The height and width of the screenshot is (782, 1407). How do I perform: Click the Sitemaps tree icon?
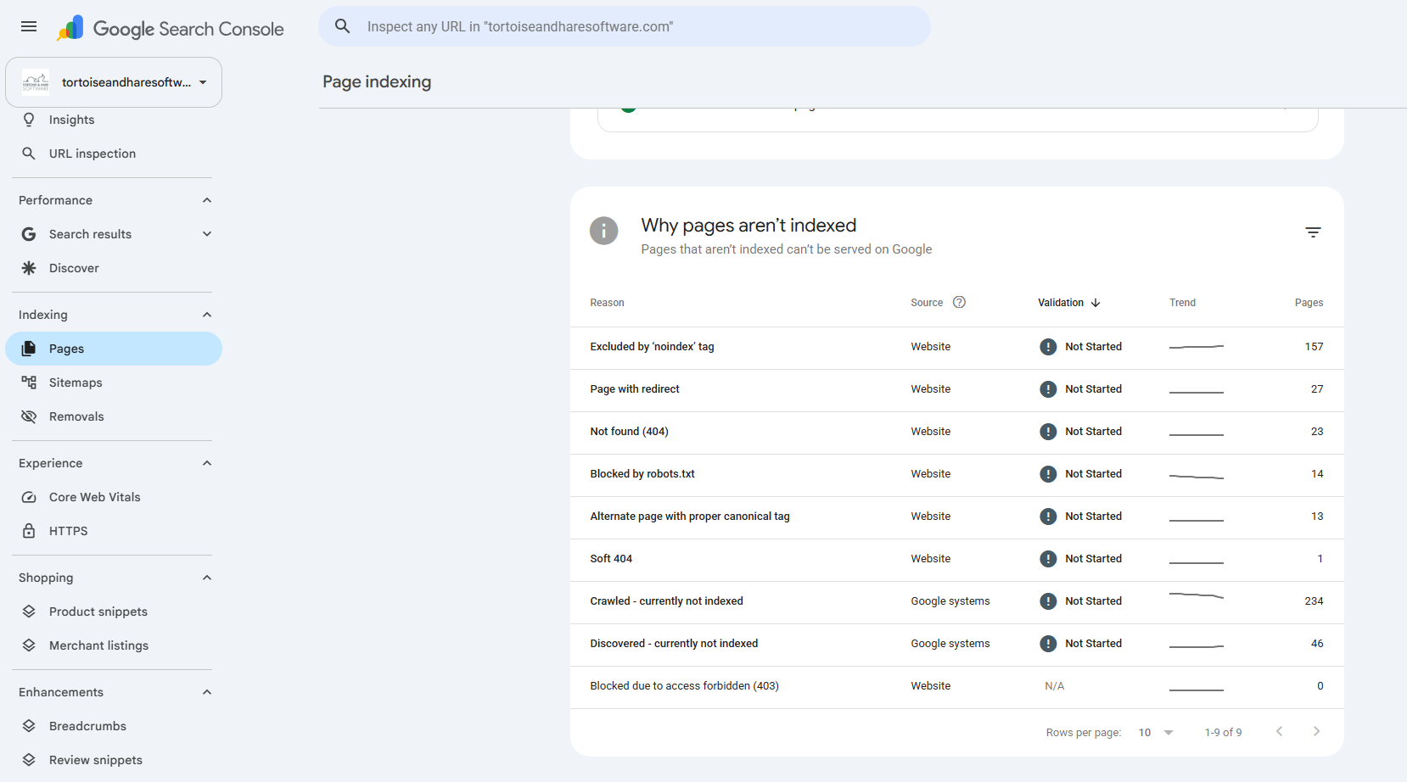pos(29,383)
